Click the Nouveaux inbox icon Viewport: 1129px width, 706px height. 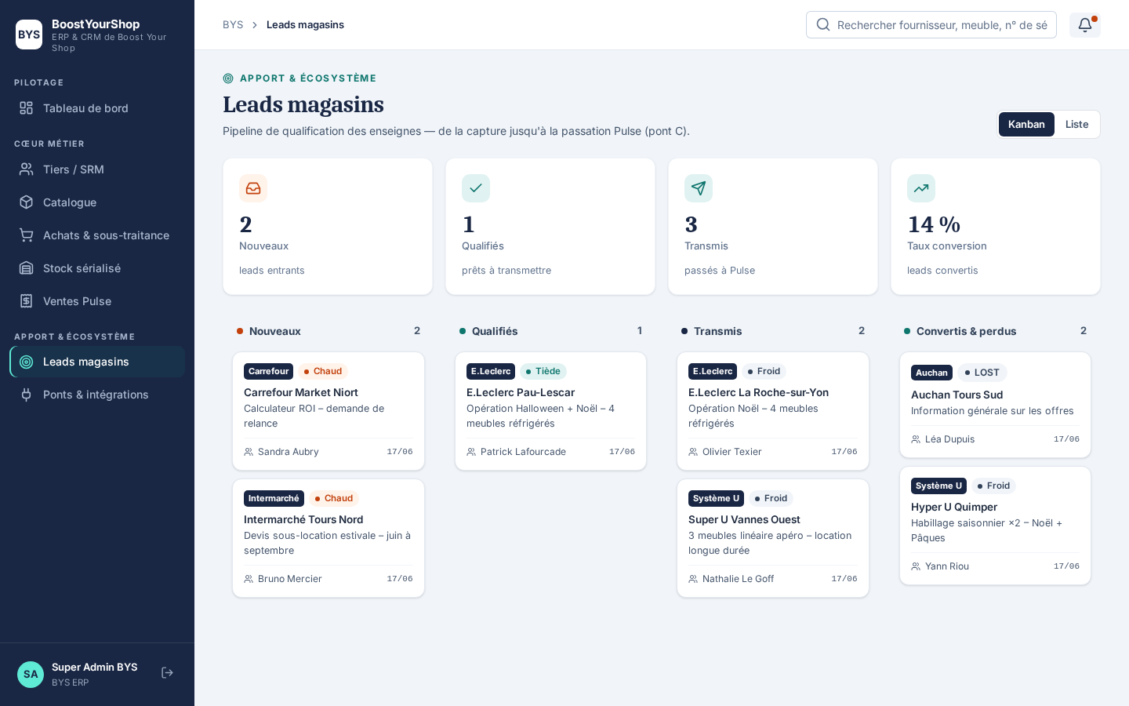tap(253, 188)
